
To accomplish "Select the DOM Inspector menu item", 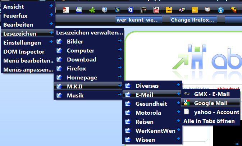I will click(x=27, y=52).
